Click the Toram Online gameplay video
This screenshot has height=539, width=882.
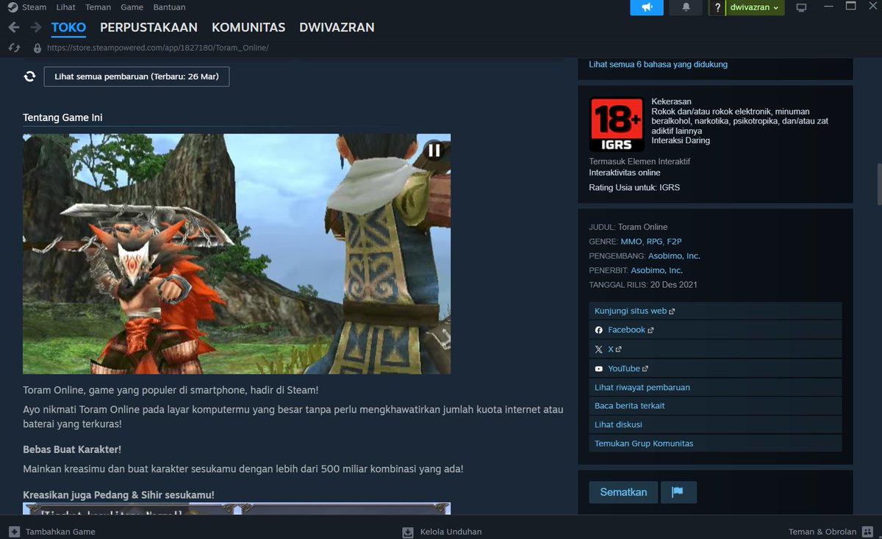pyautogui.click(x=237, y=254)
